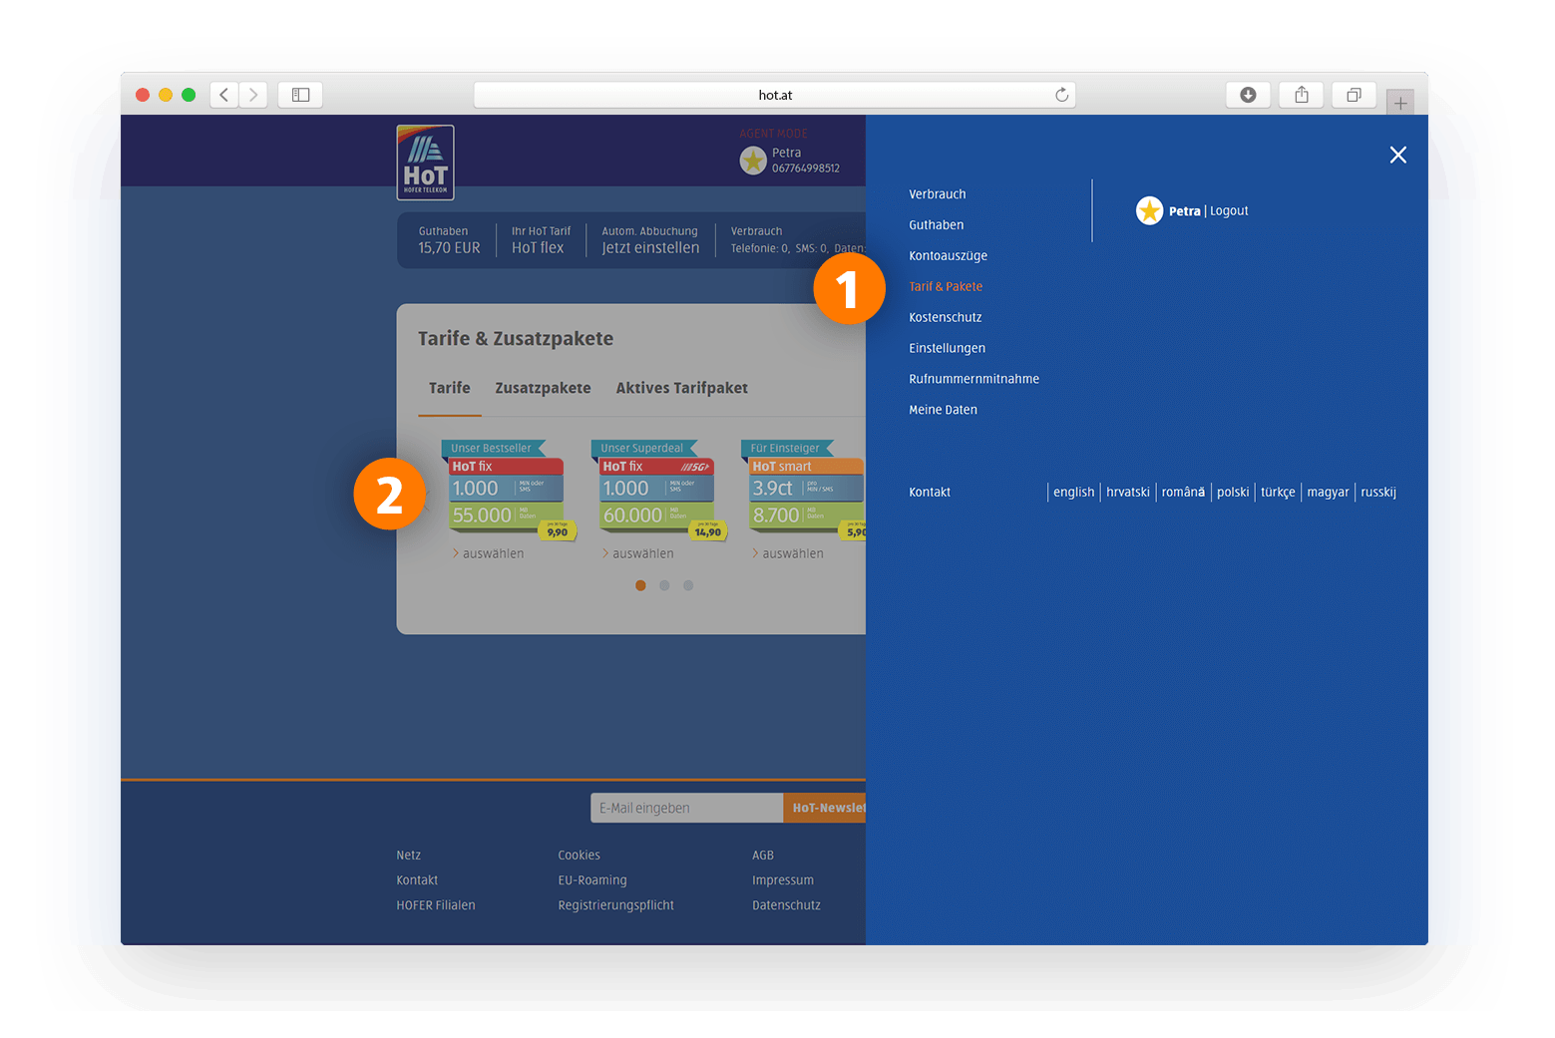Screen dimensions: 1555x1038
Task: Show all Safari tabs overview
Action: click(1354, 95)
